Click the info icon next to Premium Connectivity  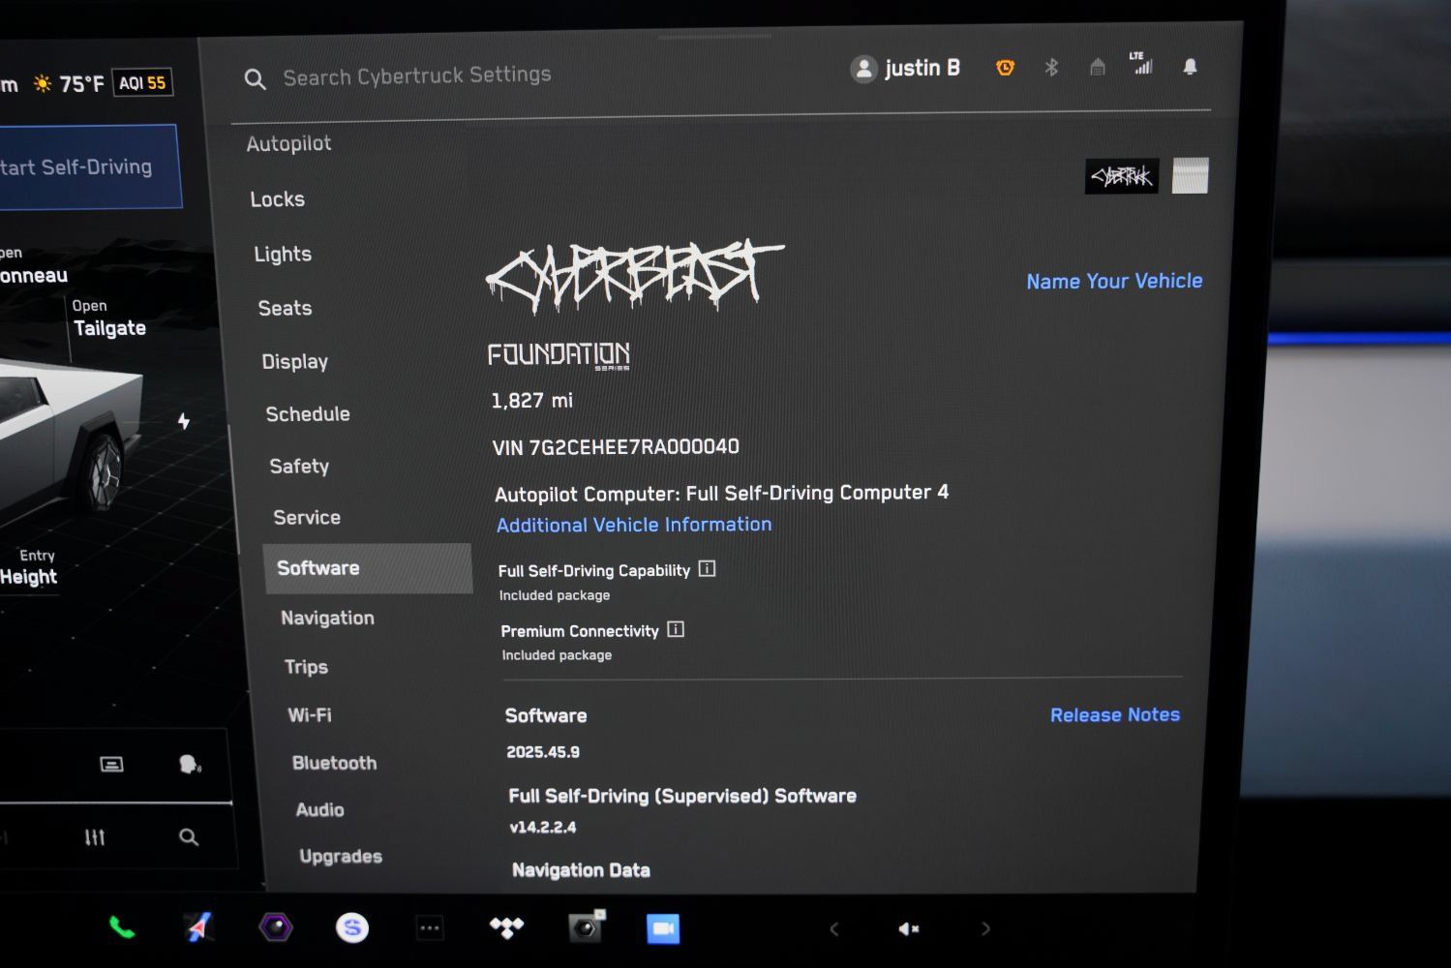[x=676, y=629]
